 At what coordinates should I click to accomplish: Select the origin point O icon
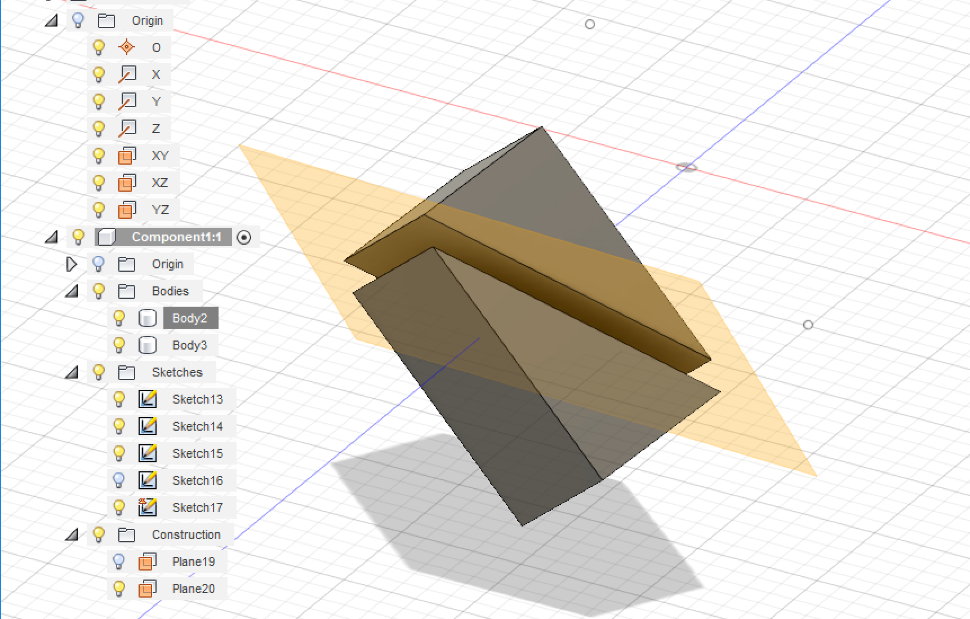[127, 47]
